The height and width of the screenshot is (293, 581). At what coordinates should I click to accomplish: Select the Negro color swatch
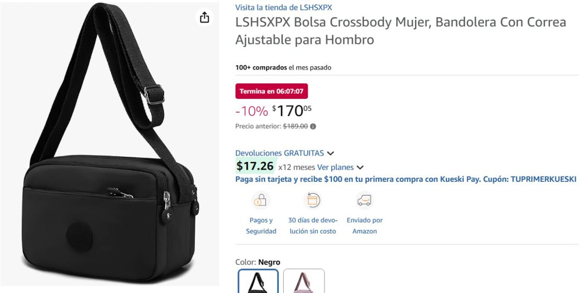point(258,281)
